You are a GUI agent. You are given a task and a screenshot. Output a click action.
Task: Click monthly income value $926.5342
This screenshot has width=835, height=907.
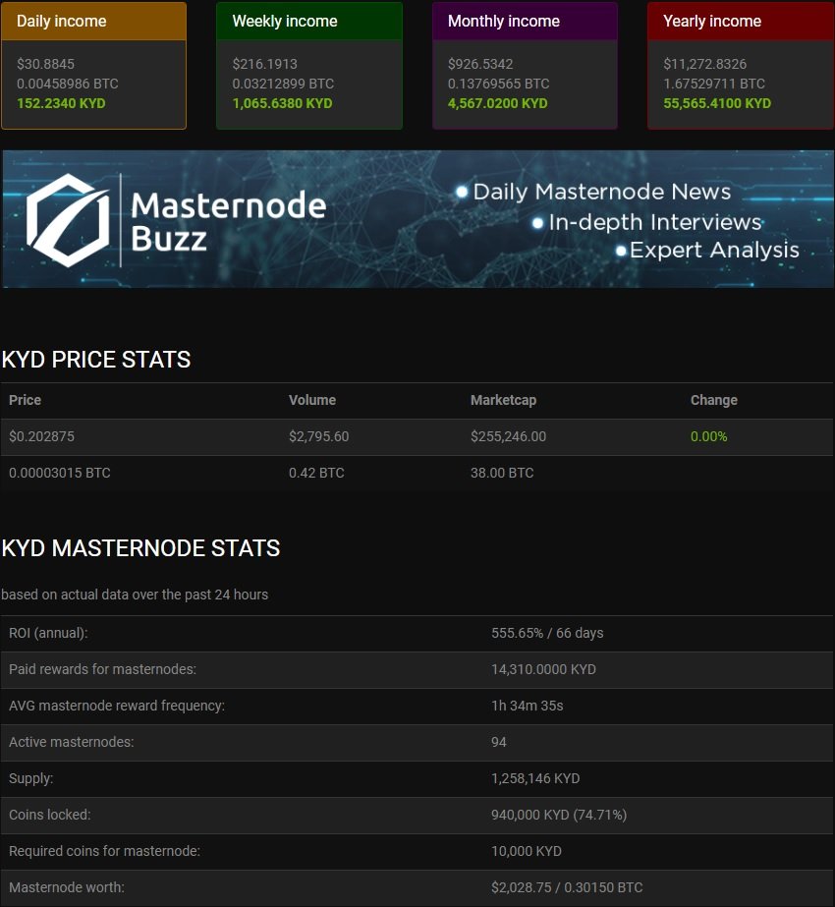coord(480,64)
